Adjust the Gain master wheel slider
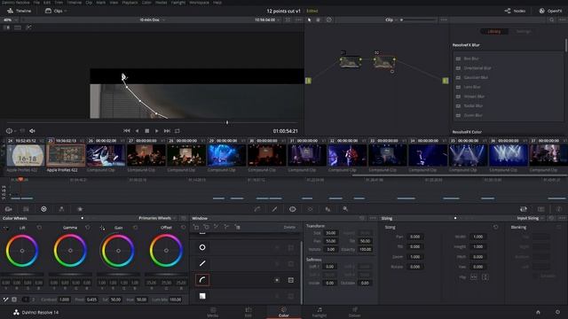The image size is (568, 319). [118, 275]
